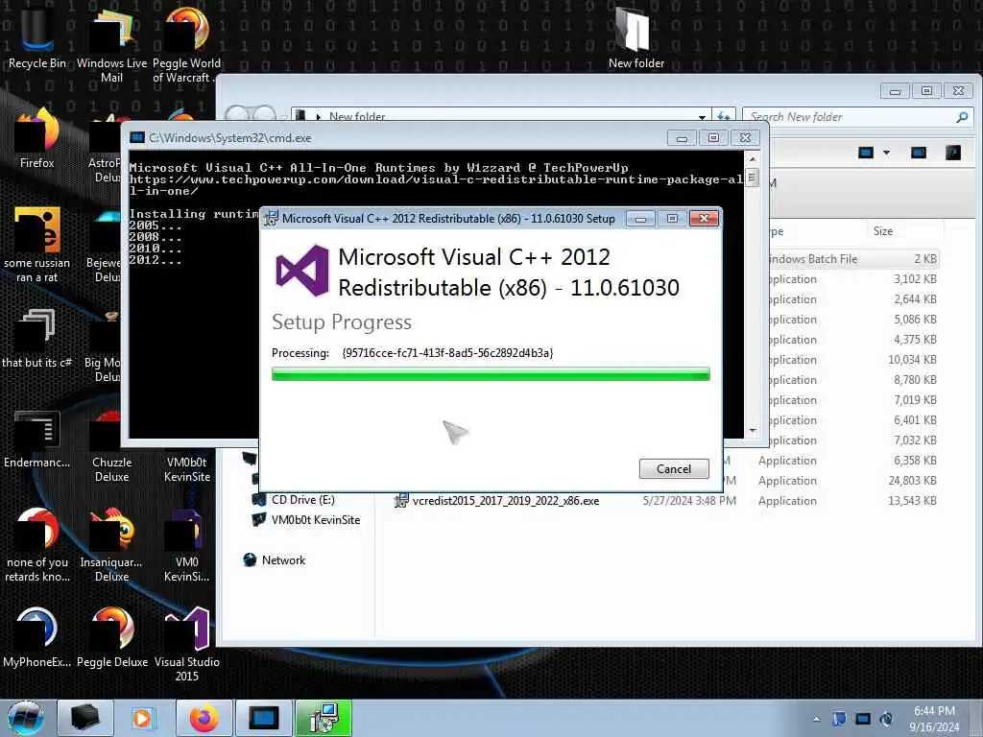Select the Chuzzle Deluxe desktop icon
Image resolution: width=983 pixels, height=737 pixels.
pos(111,445)
